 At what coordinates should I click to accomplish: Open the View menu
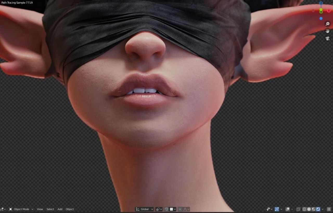(40, 209)
